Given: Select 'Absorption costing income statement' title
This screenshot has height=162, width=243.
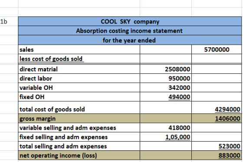Looking at the screenshot, I should point(130,30).
